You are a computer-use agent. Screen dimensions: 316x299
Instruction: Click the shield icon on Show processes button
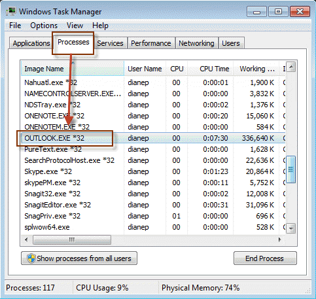click(31, 258)
